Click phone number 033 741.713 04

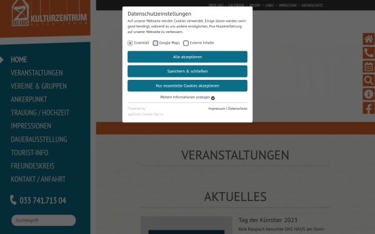[42, 200]
